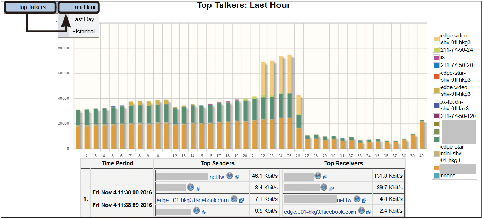The image size is (483, 219).
Task: Click external-link icon in the 7.1 Kbit/s sender row
Action: (242, 200)
